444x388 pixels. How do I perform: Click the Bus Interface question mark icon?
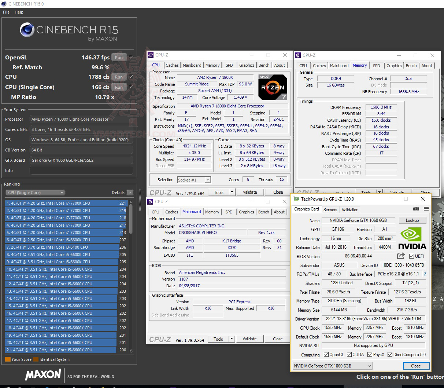pyautogui.click(x=425, y=274)
